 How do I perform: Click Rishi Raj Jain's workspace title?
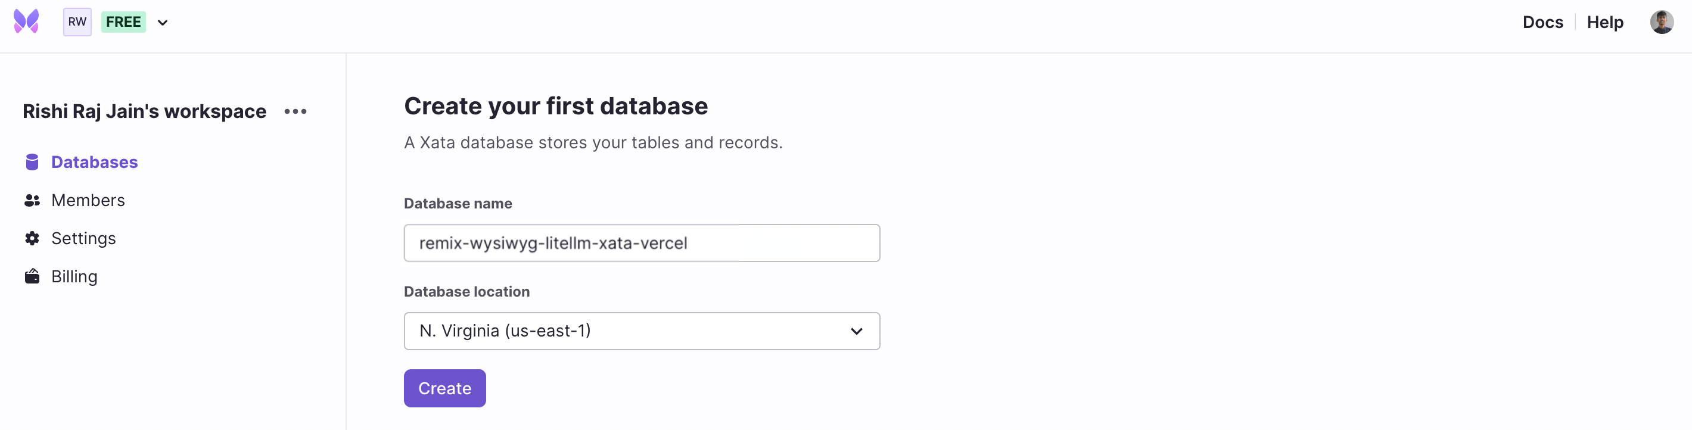pyautogui.click(x=144, y=111)
